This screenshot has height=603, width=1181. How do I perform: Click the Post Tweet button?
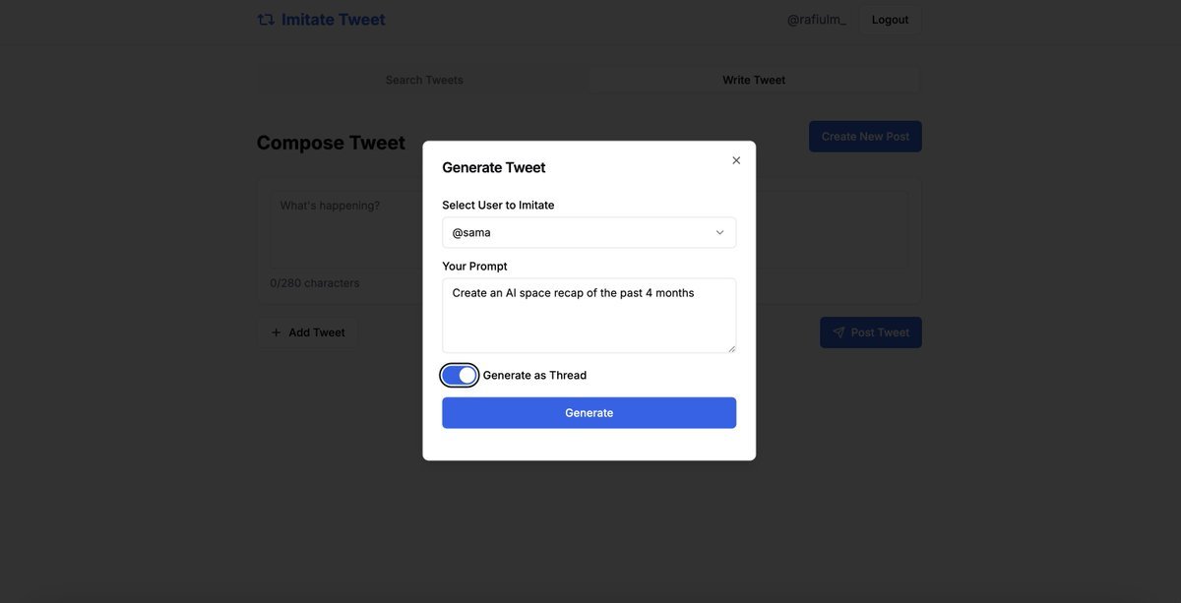coord(870,332)
